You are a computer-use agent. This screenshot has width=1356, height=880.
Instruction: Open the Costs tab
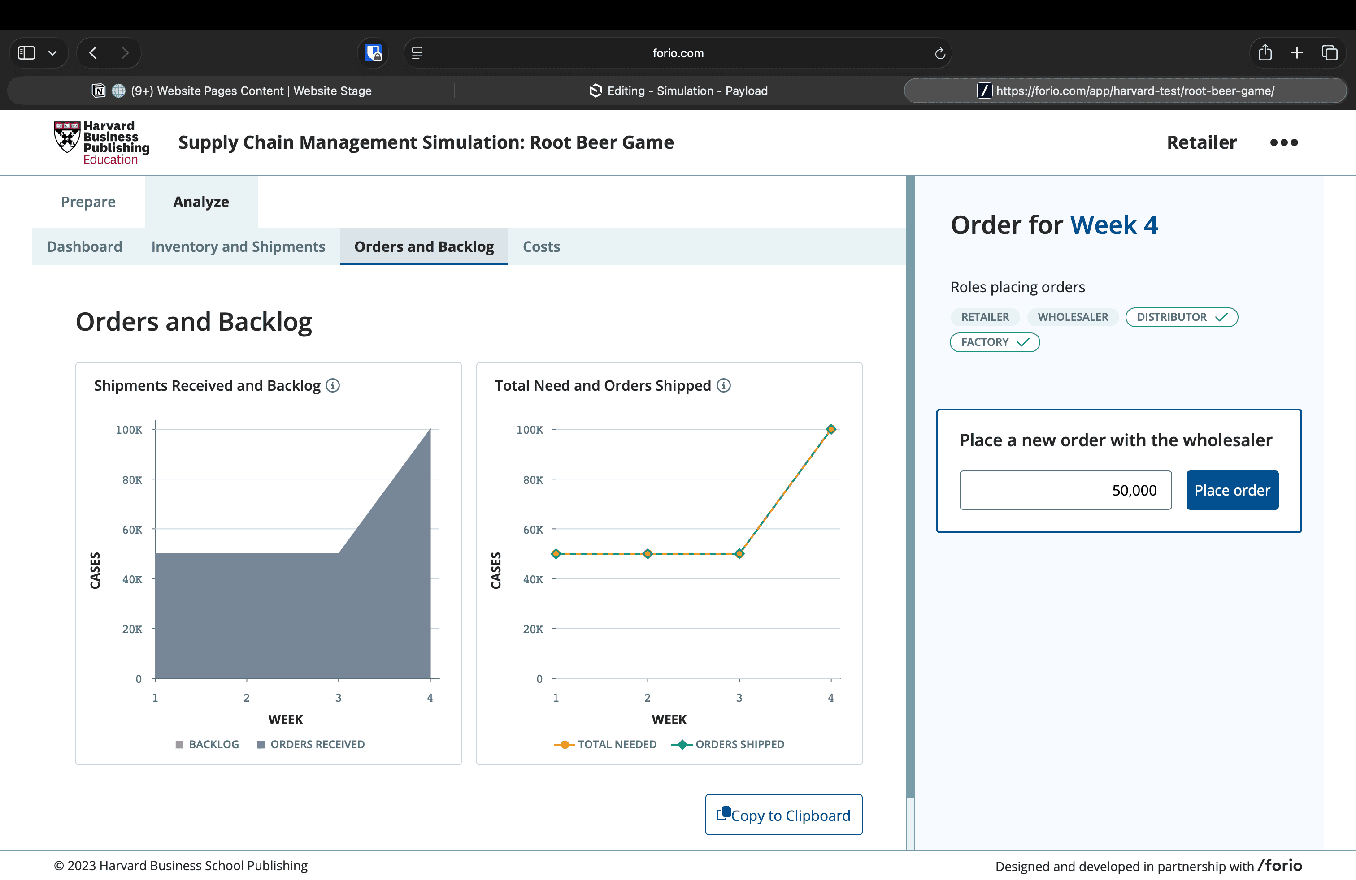pyautogui.click(x=541, y=246)
